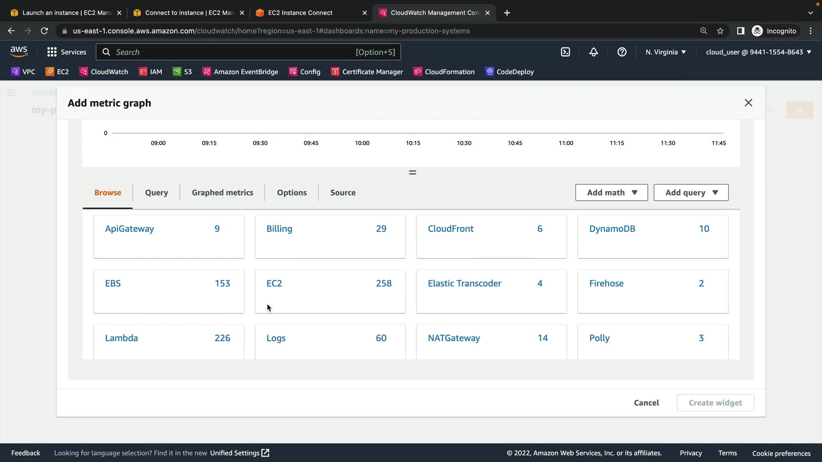The width and height of the screenshot is (822, 462).
Task: Close the Add metric graph dialog
Action: [748, 103]
